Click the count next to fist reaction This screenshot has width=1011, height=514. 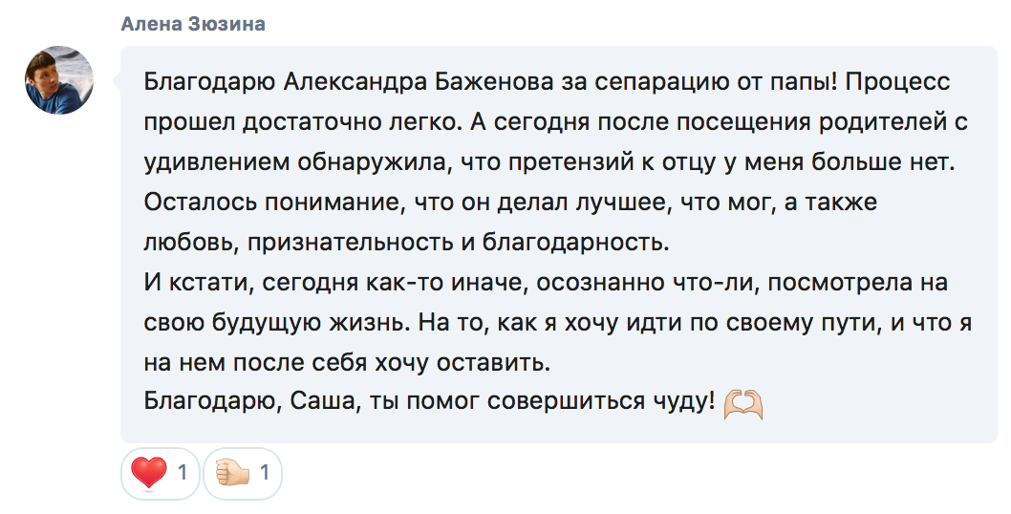265,473
